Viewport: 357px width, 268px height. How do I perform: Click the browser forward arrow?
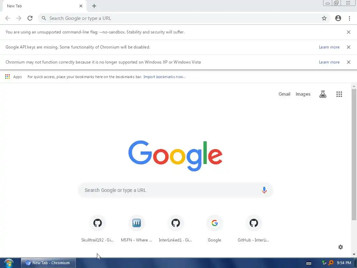[x=19, y=18]
